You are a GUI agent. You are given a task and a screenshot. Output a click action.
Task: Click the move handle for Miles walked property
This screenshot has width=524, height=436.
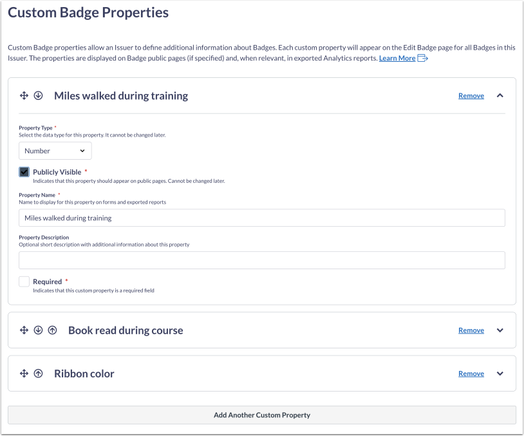pos(23,95)
